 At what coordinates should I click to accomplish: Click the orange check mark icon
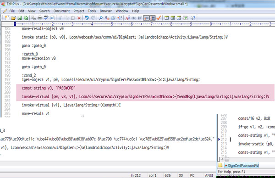pos(159,18)
